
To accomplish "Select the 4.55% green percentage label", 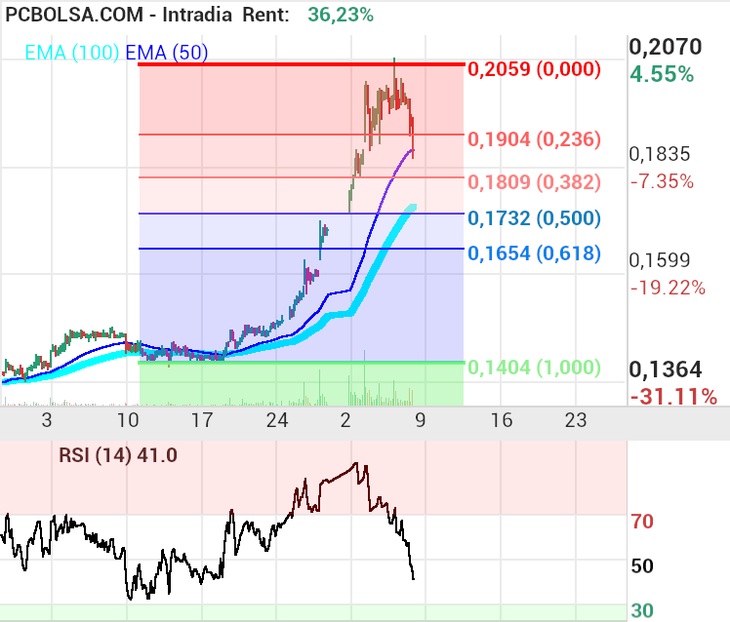I will tap(661, 74).
